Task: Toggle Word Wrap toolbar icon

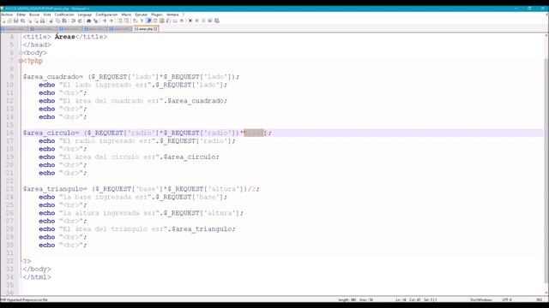Action: (x=135, y=21)
